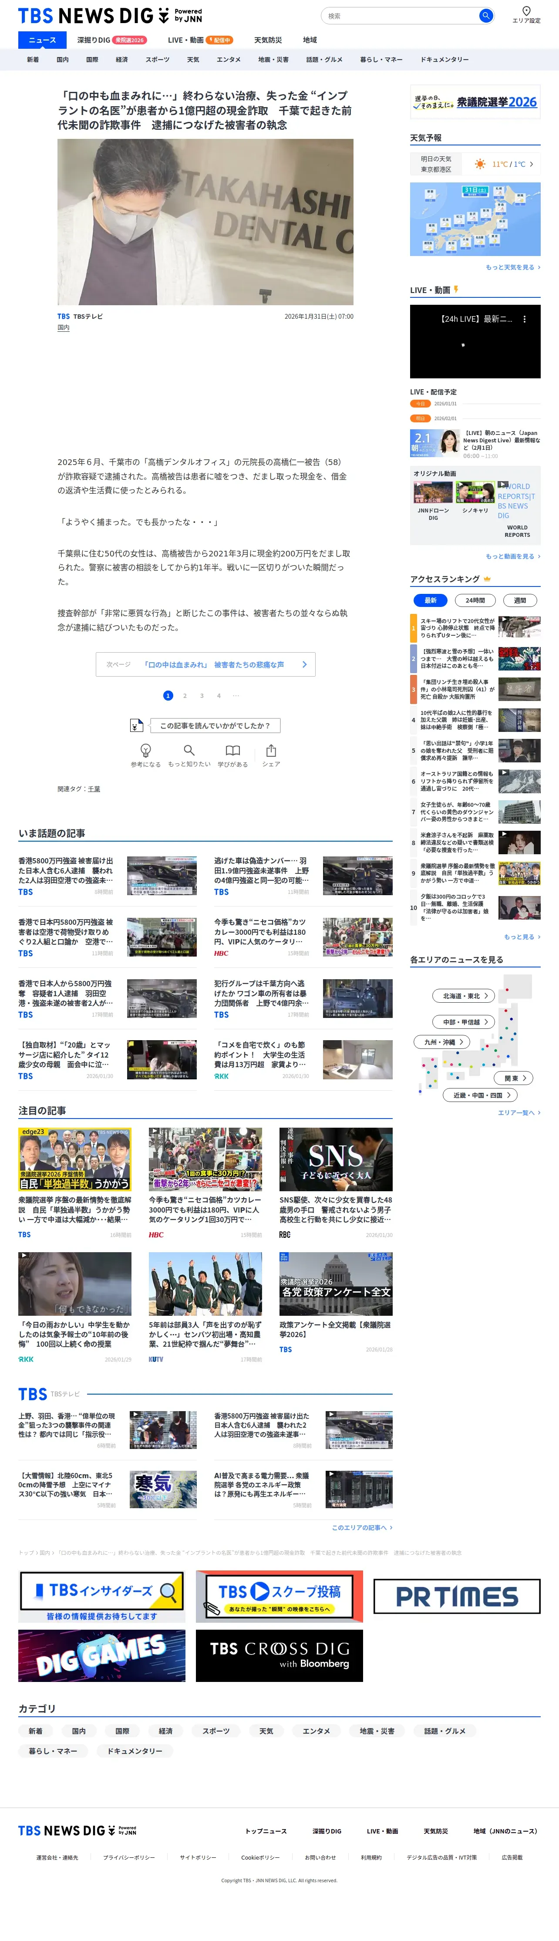Screen dimensions: 559x1941
Task: Open 北海道・東北 area button
Action: point(463,995)
